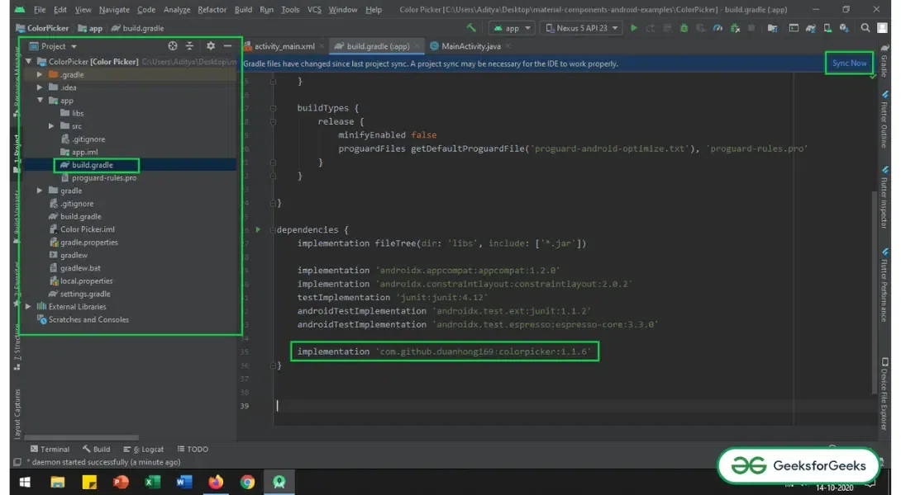Switch to the MainActivity.java tab

[x=470, y=46]
